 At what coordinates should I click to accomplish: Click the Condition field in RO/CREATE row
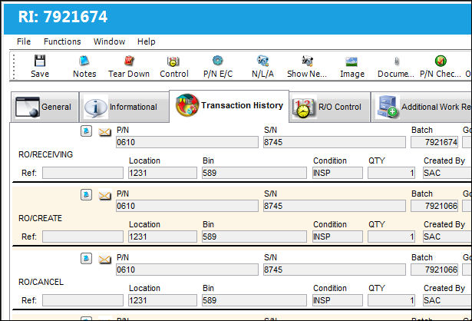338,237
